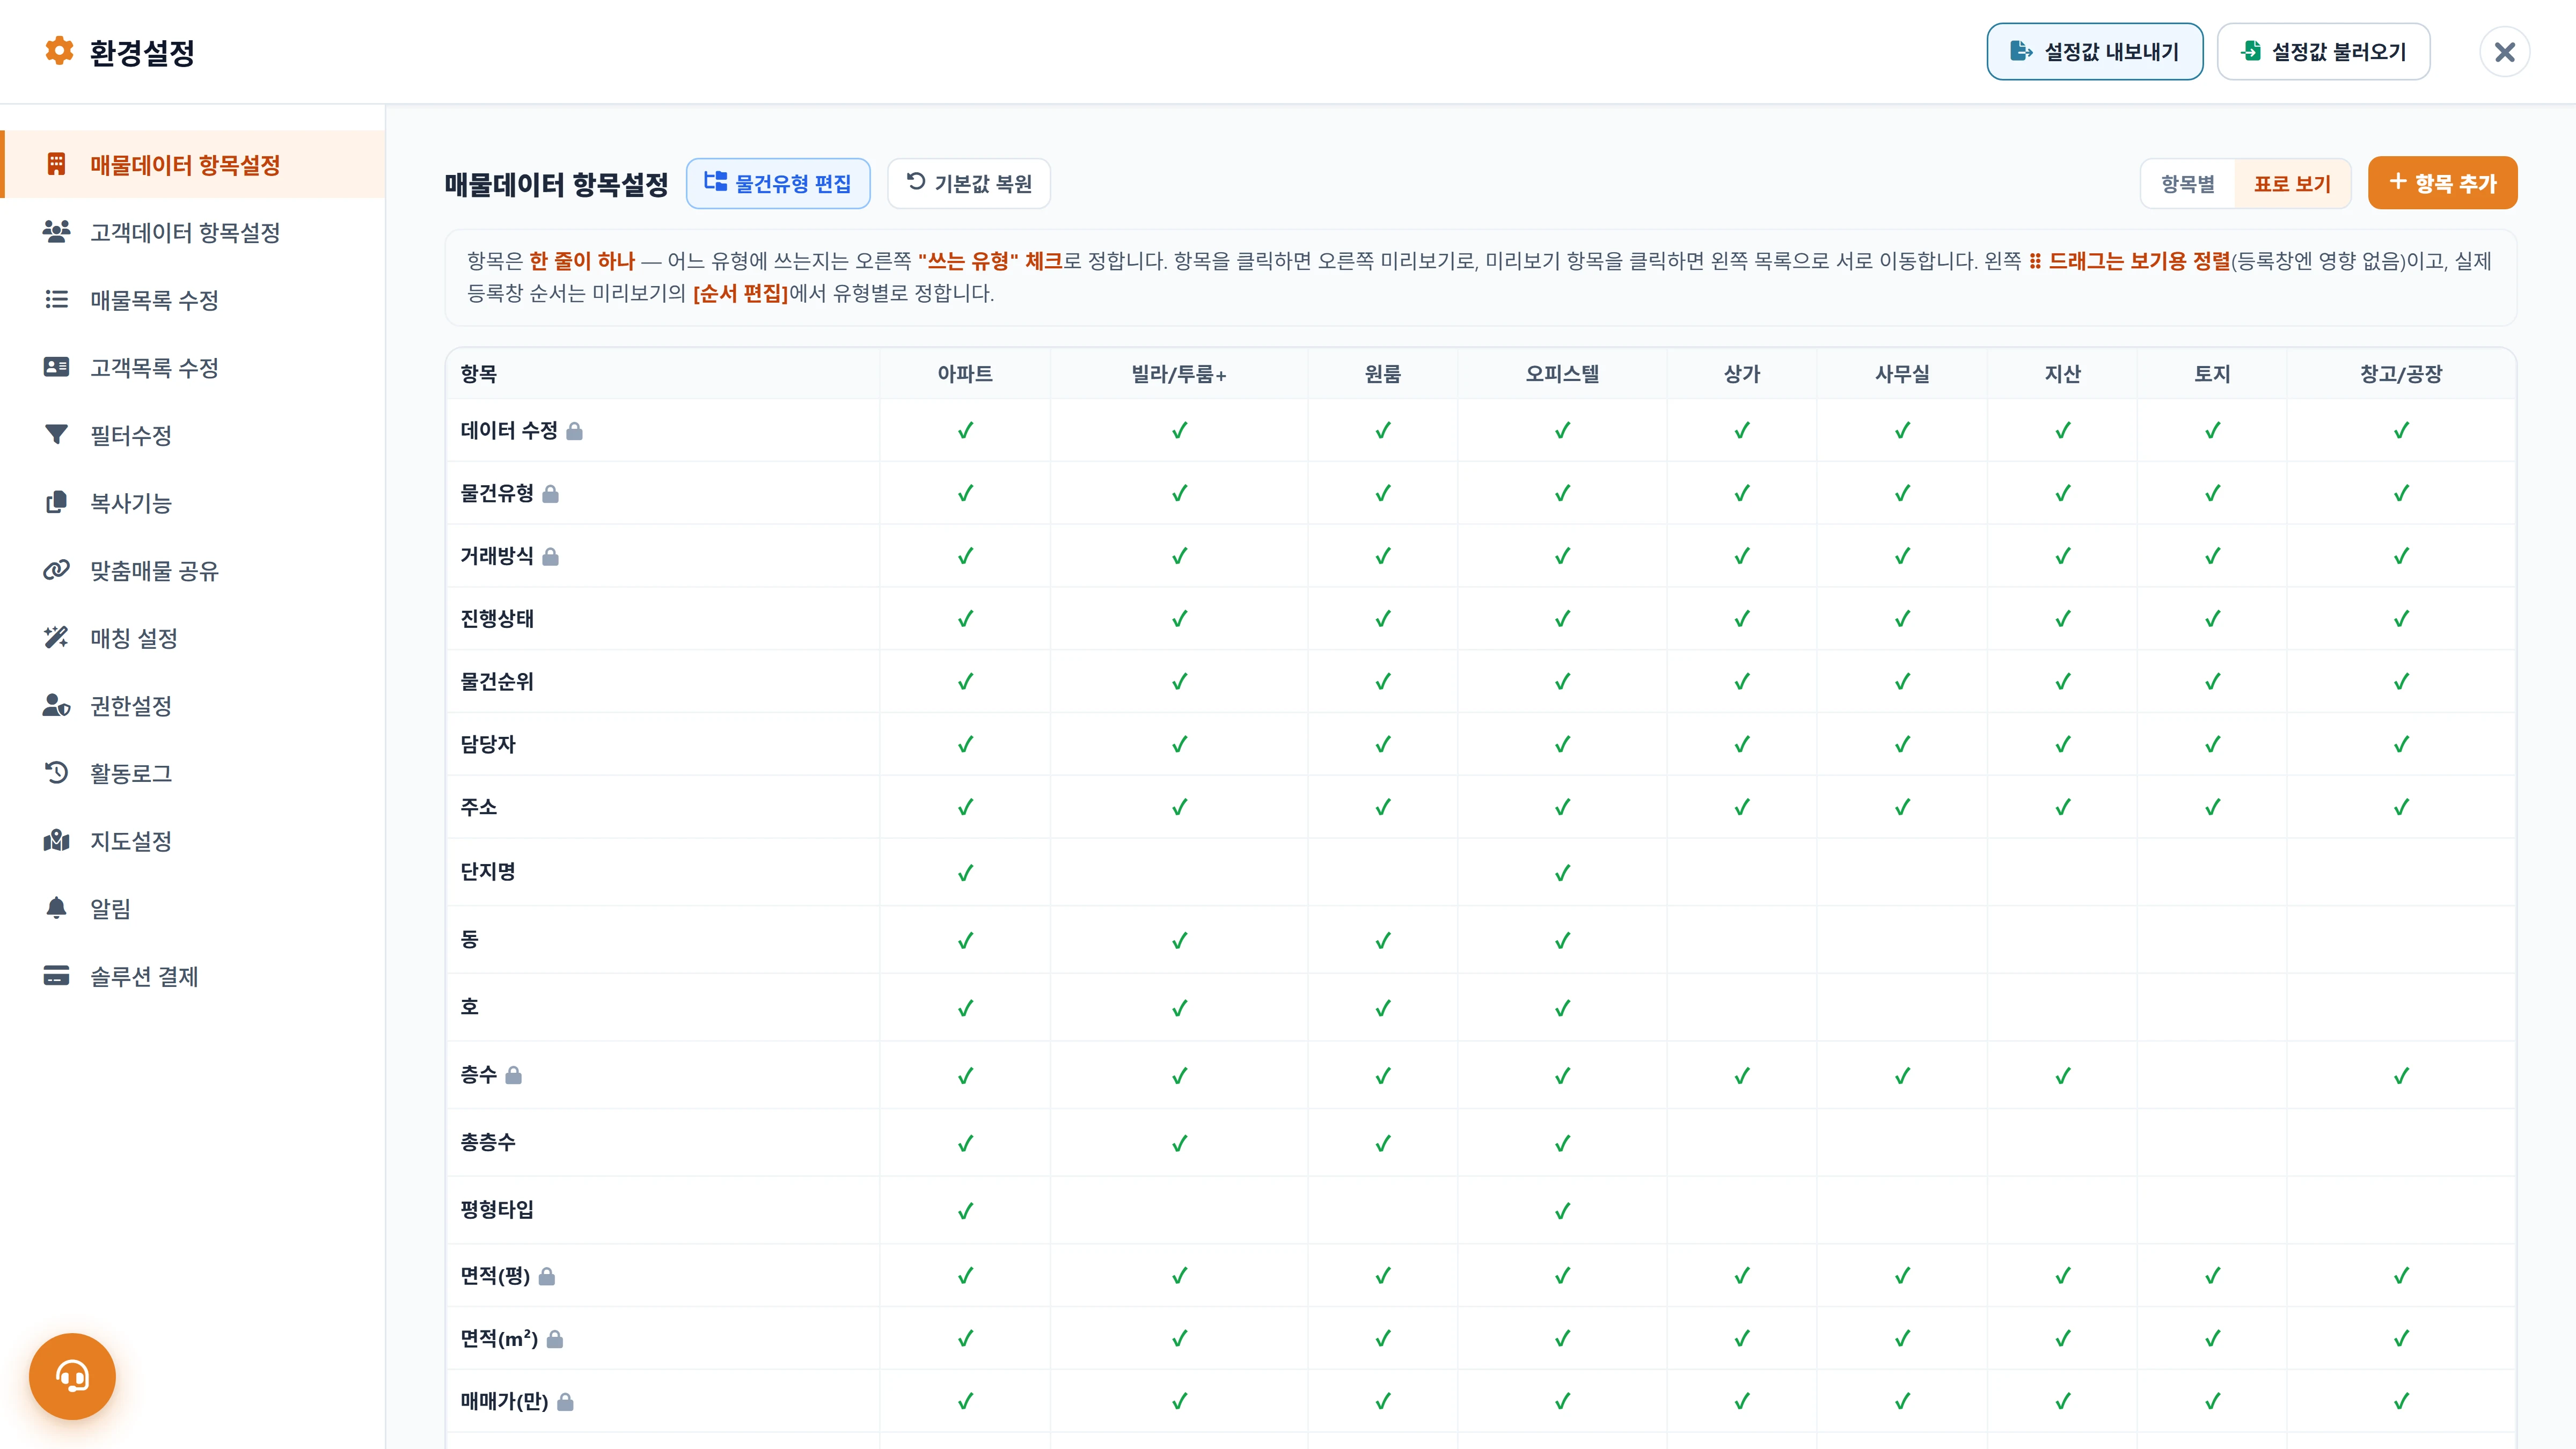Select the 담당자 row label
The width and height of the screenshot is (2576, 1449).
pos(488,744)
